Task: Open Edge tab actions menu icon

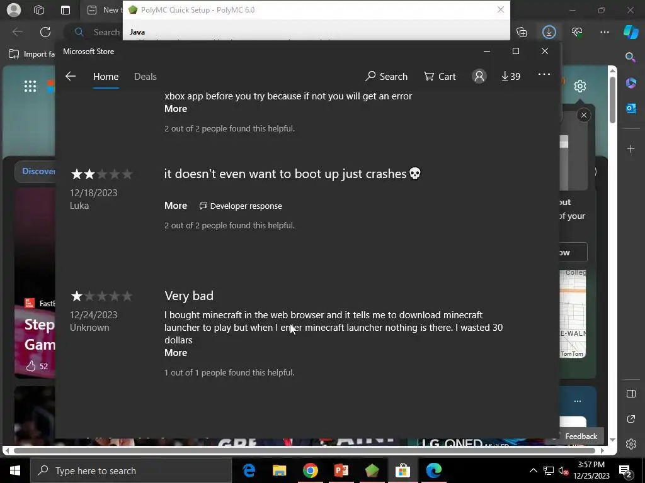Action: pyautogui.click(x=66, y=10)
